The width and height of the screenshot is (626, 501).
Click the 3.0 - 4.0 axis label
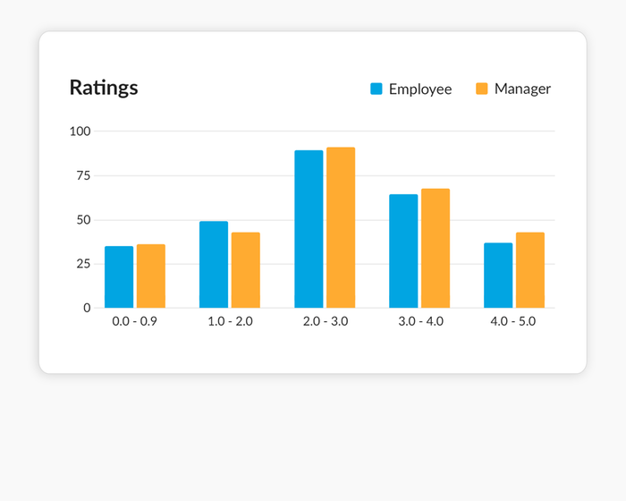419,321
